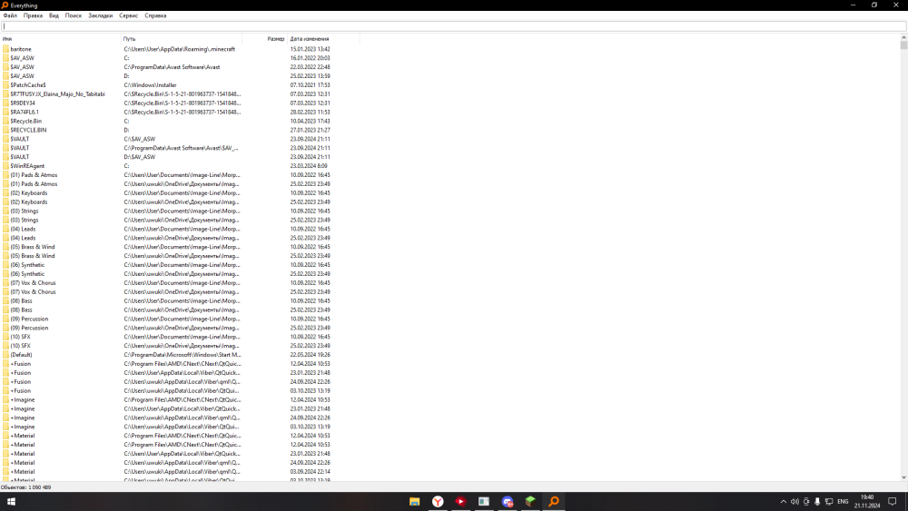Click date 27.01.2023 21:27
The width and height of the screenshot is (908, 511).
(310, 130)
